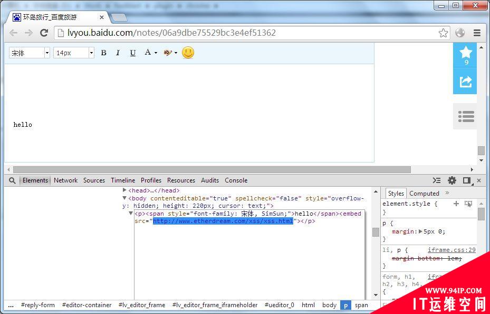Viewport: 490px width, 314px height.
Task: Close the DevTools panel
Action: click(479, 180)
